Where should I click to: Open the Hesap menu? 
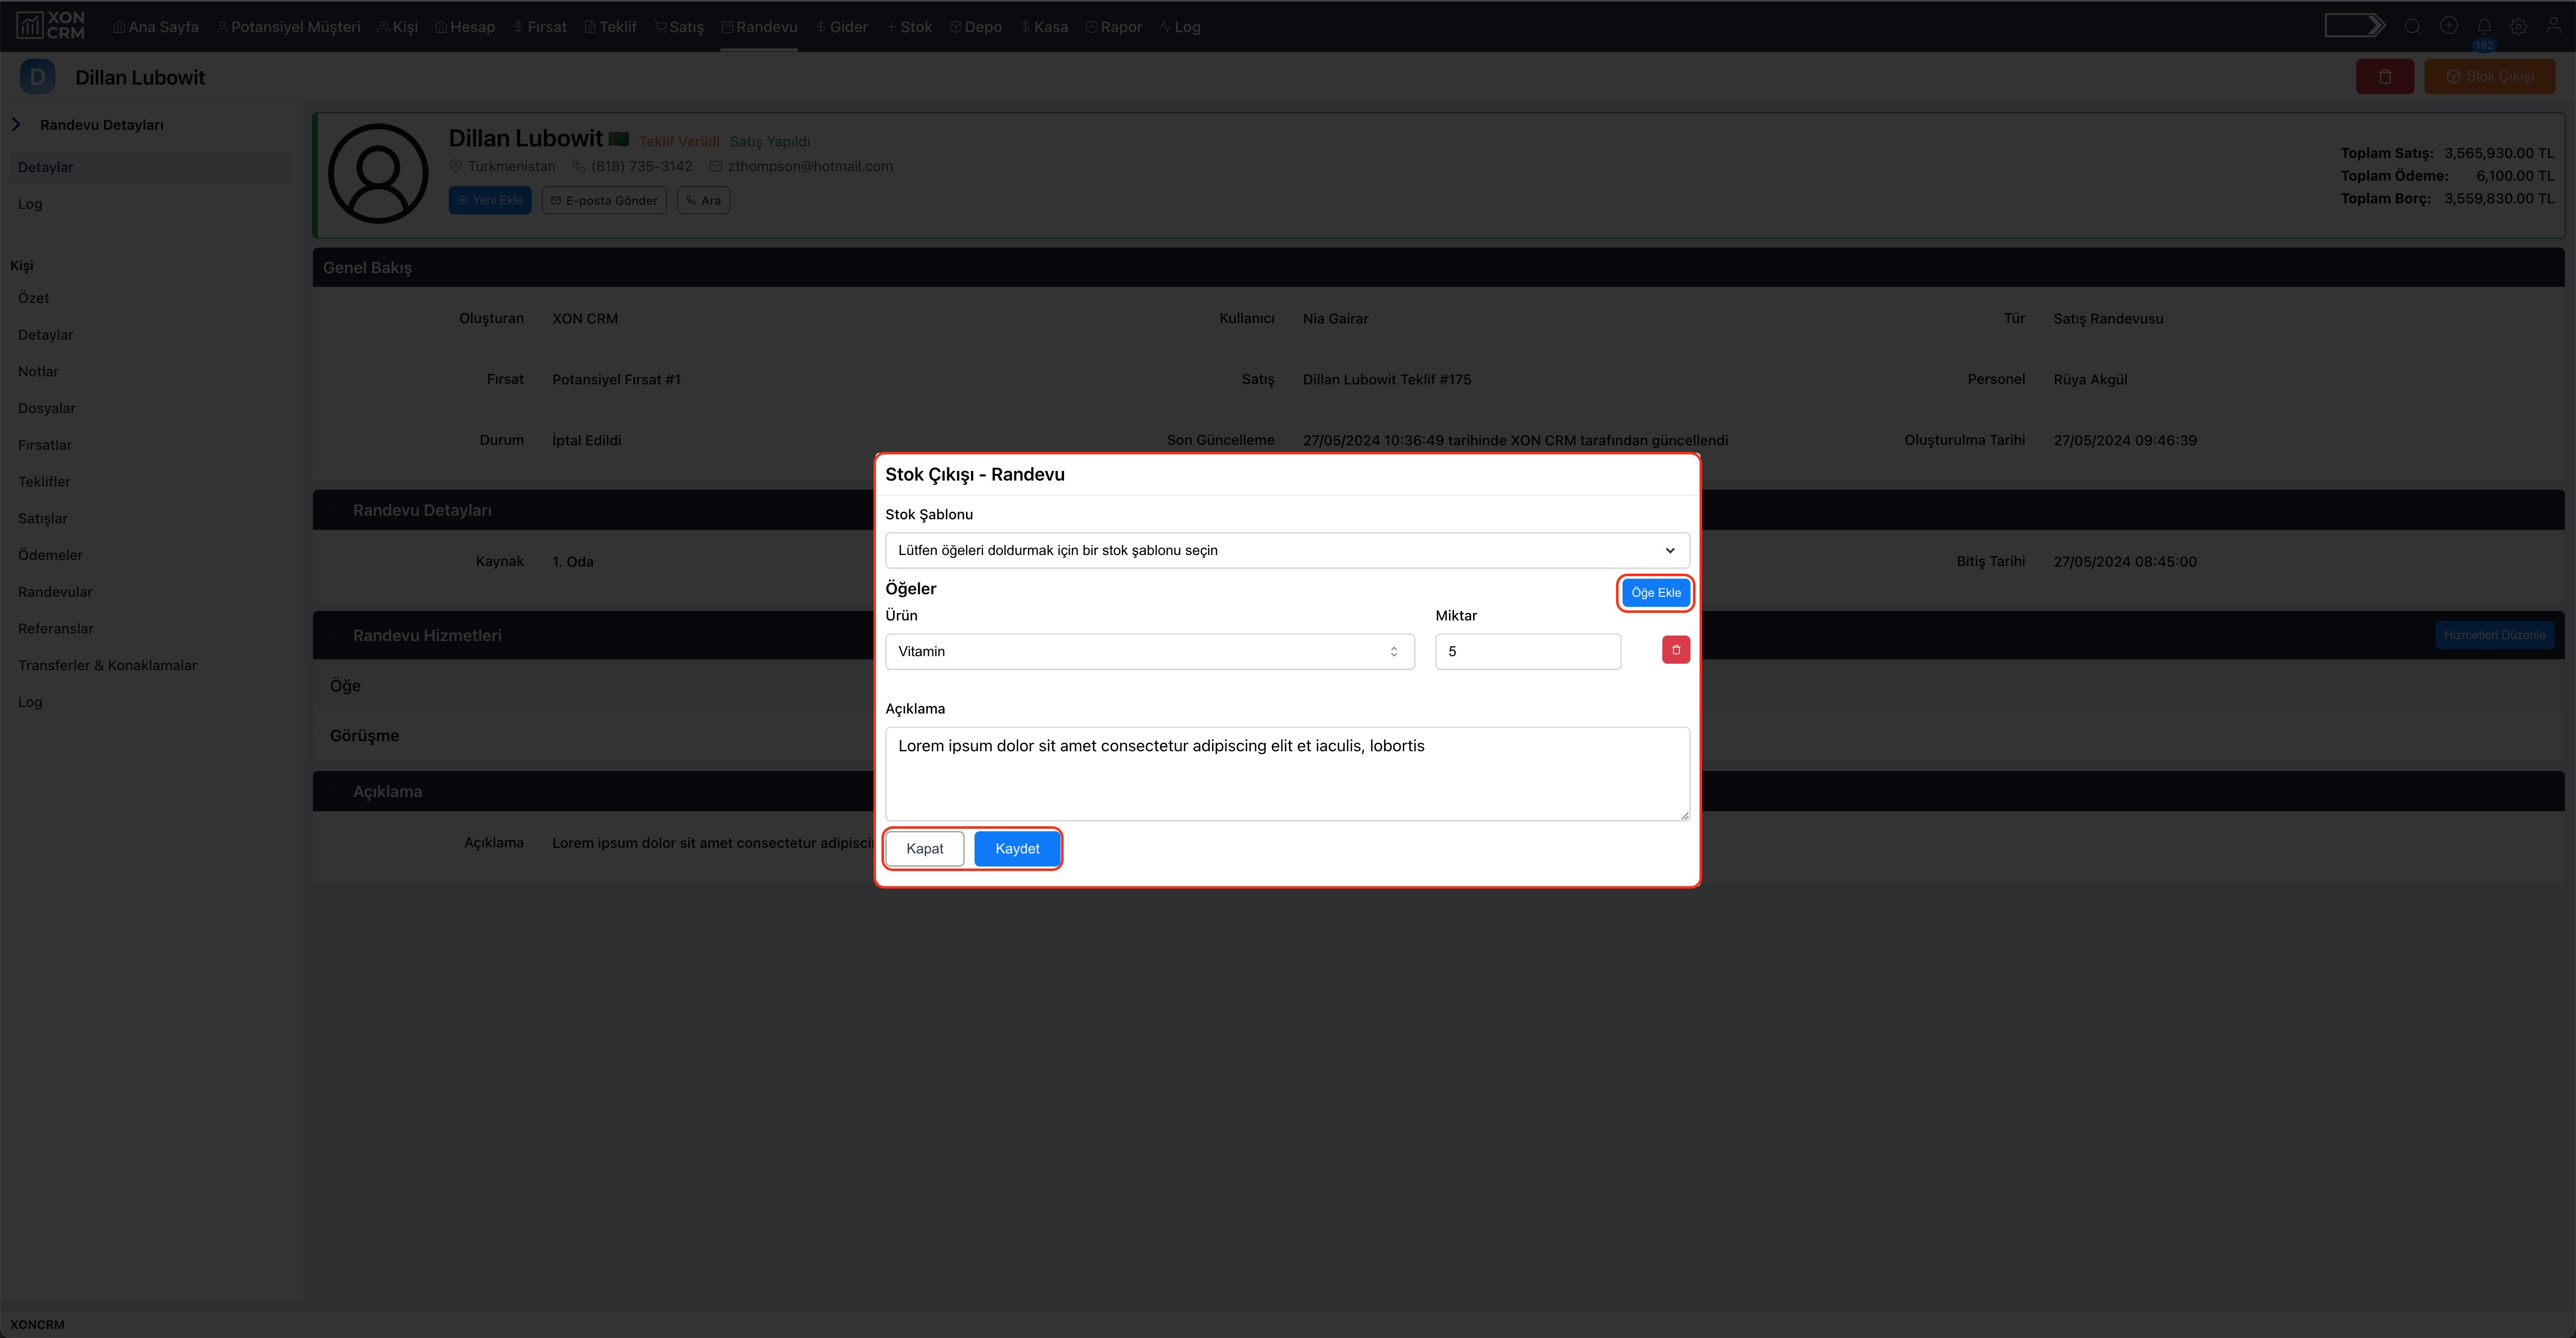point(465,27)
